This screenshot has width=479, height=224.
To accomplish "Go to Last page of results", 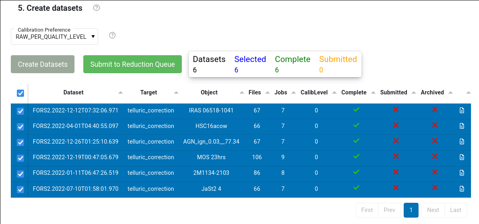I will coord(455,210).
